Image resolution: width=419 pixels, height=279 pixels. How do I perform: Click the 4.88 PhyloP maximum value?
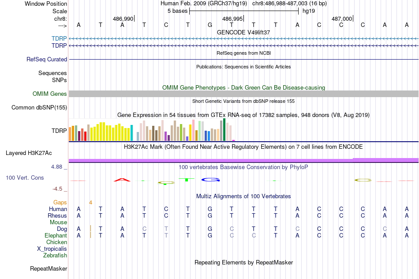pos(56,167)
